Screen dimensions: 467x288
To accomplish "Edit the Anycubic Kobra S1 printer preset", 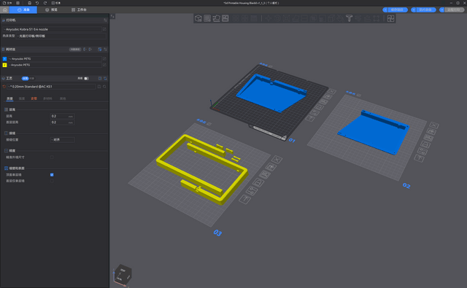I will coord(104,29).
